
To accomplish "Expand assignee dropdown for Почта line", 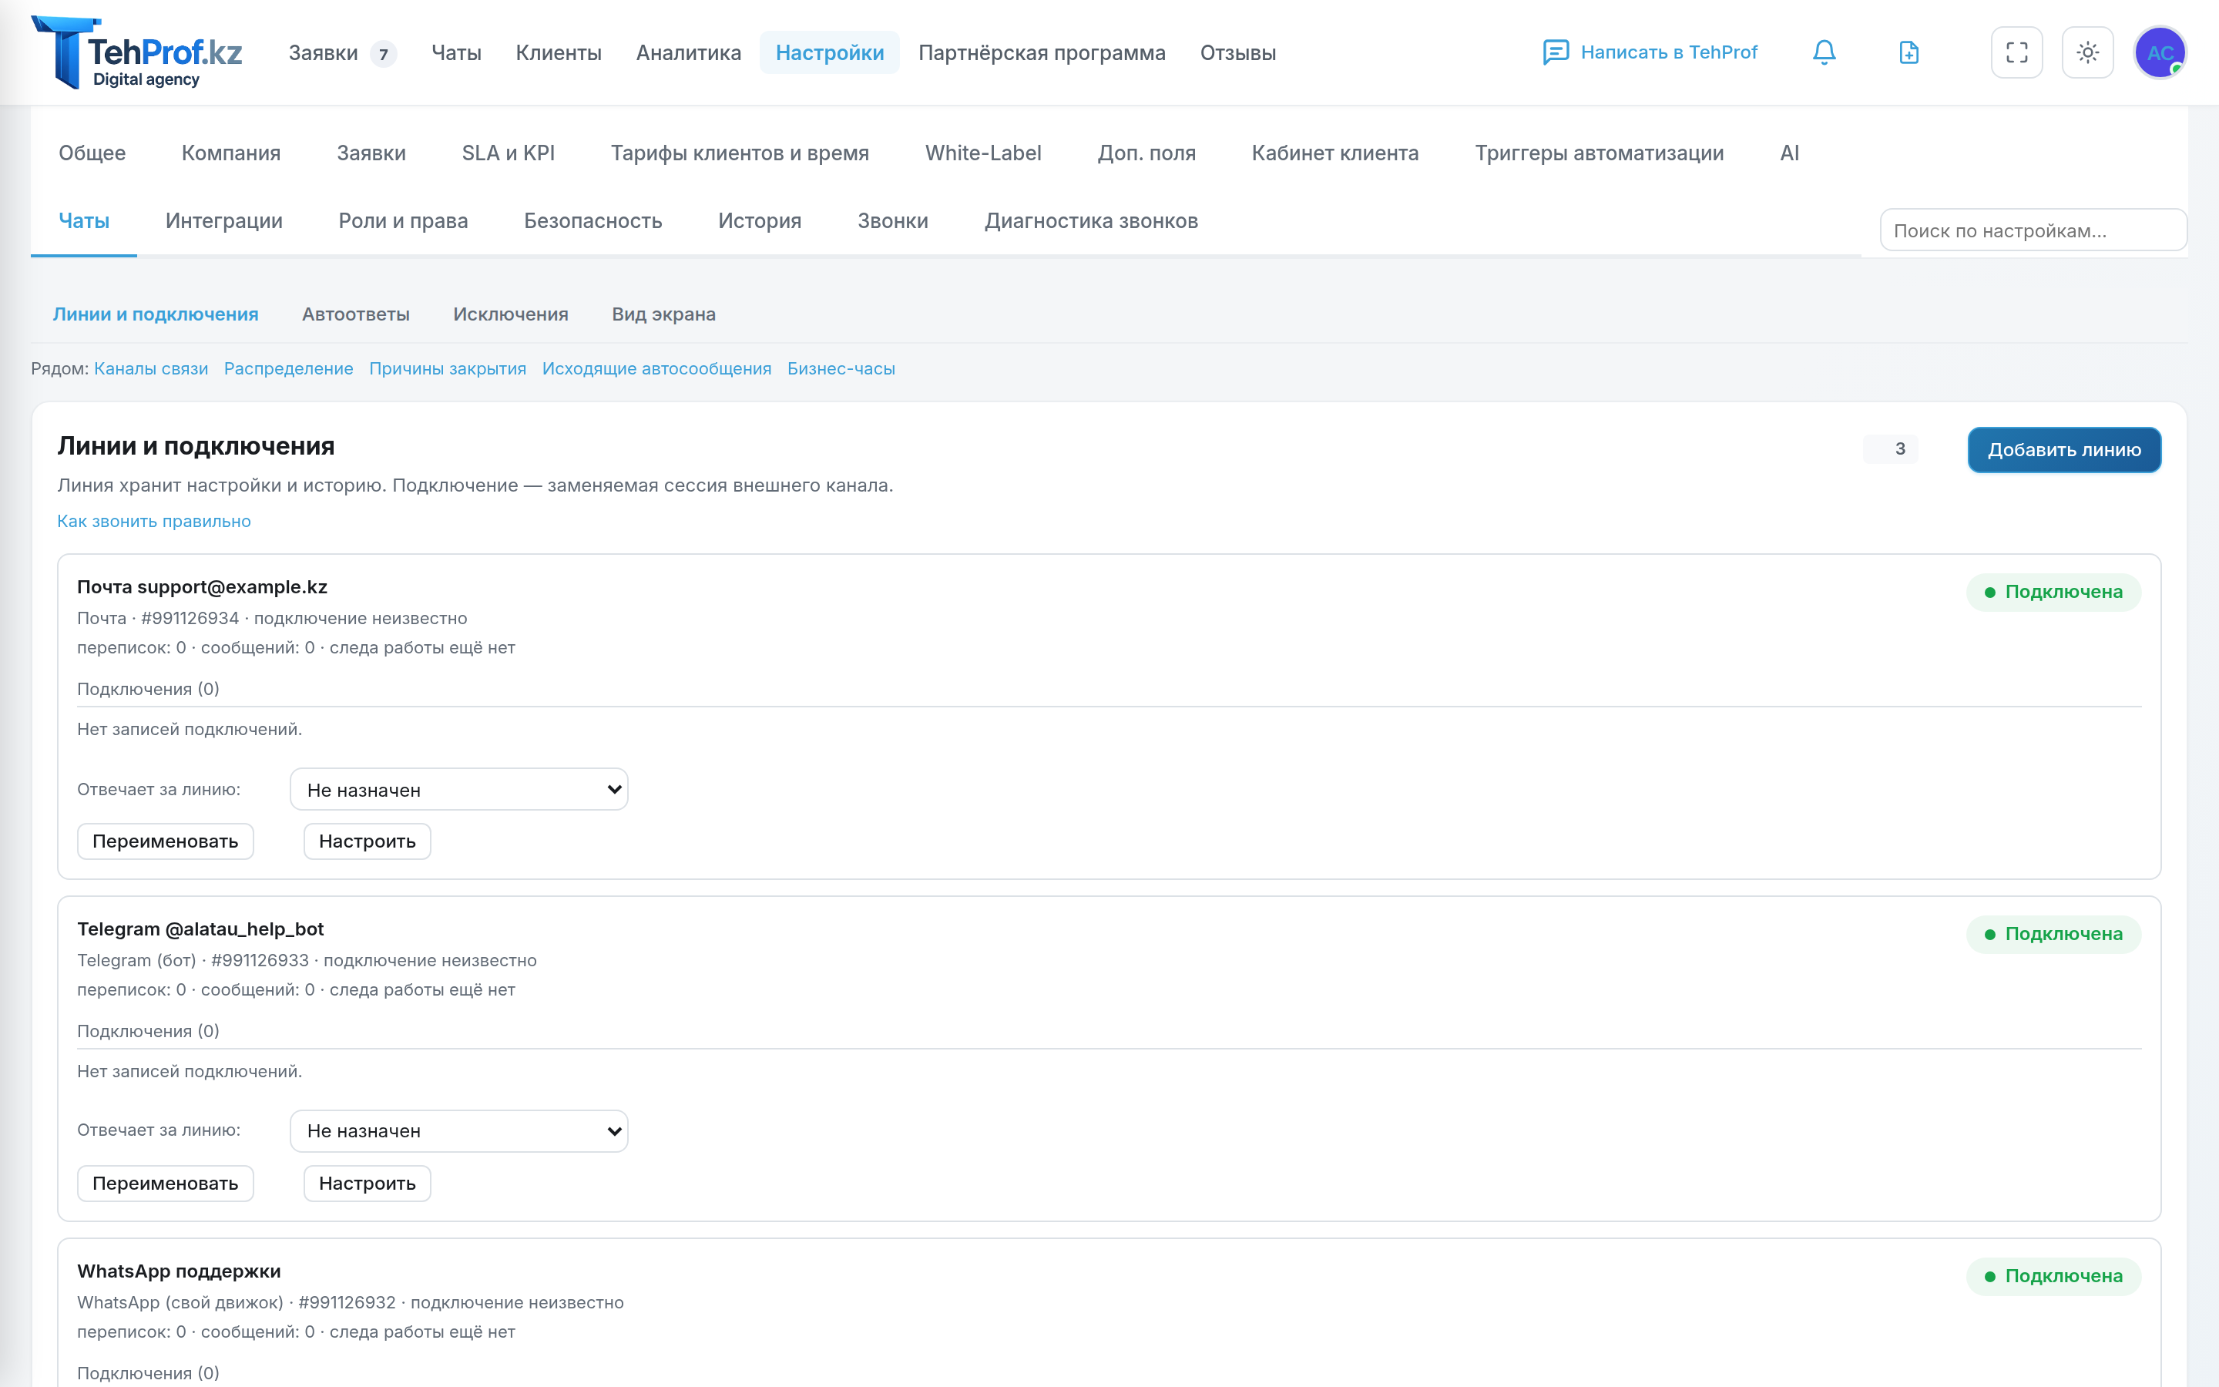I will [458, 790].
